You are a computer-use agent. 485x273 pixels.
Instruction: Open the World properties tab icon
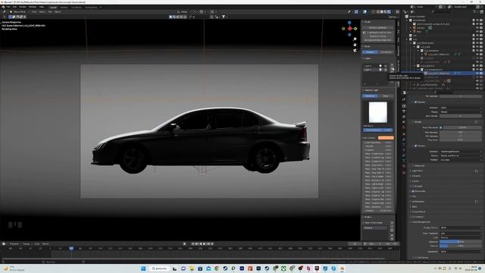[x=404, y=127]
